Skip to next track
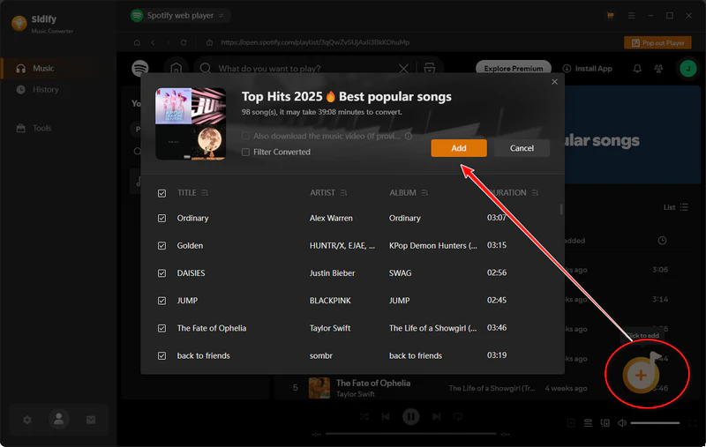Image resolution: width=706 pixels, height=447 pixels. (436, 417)
